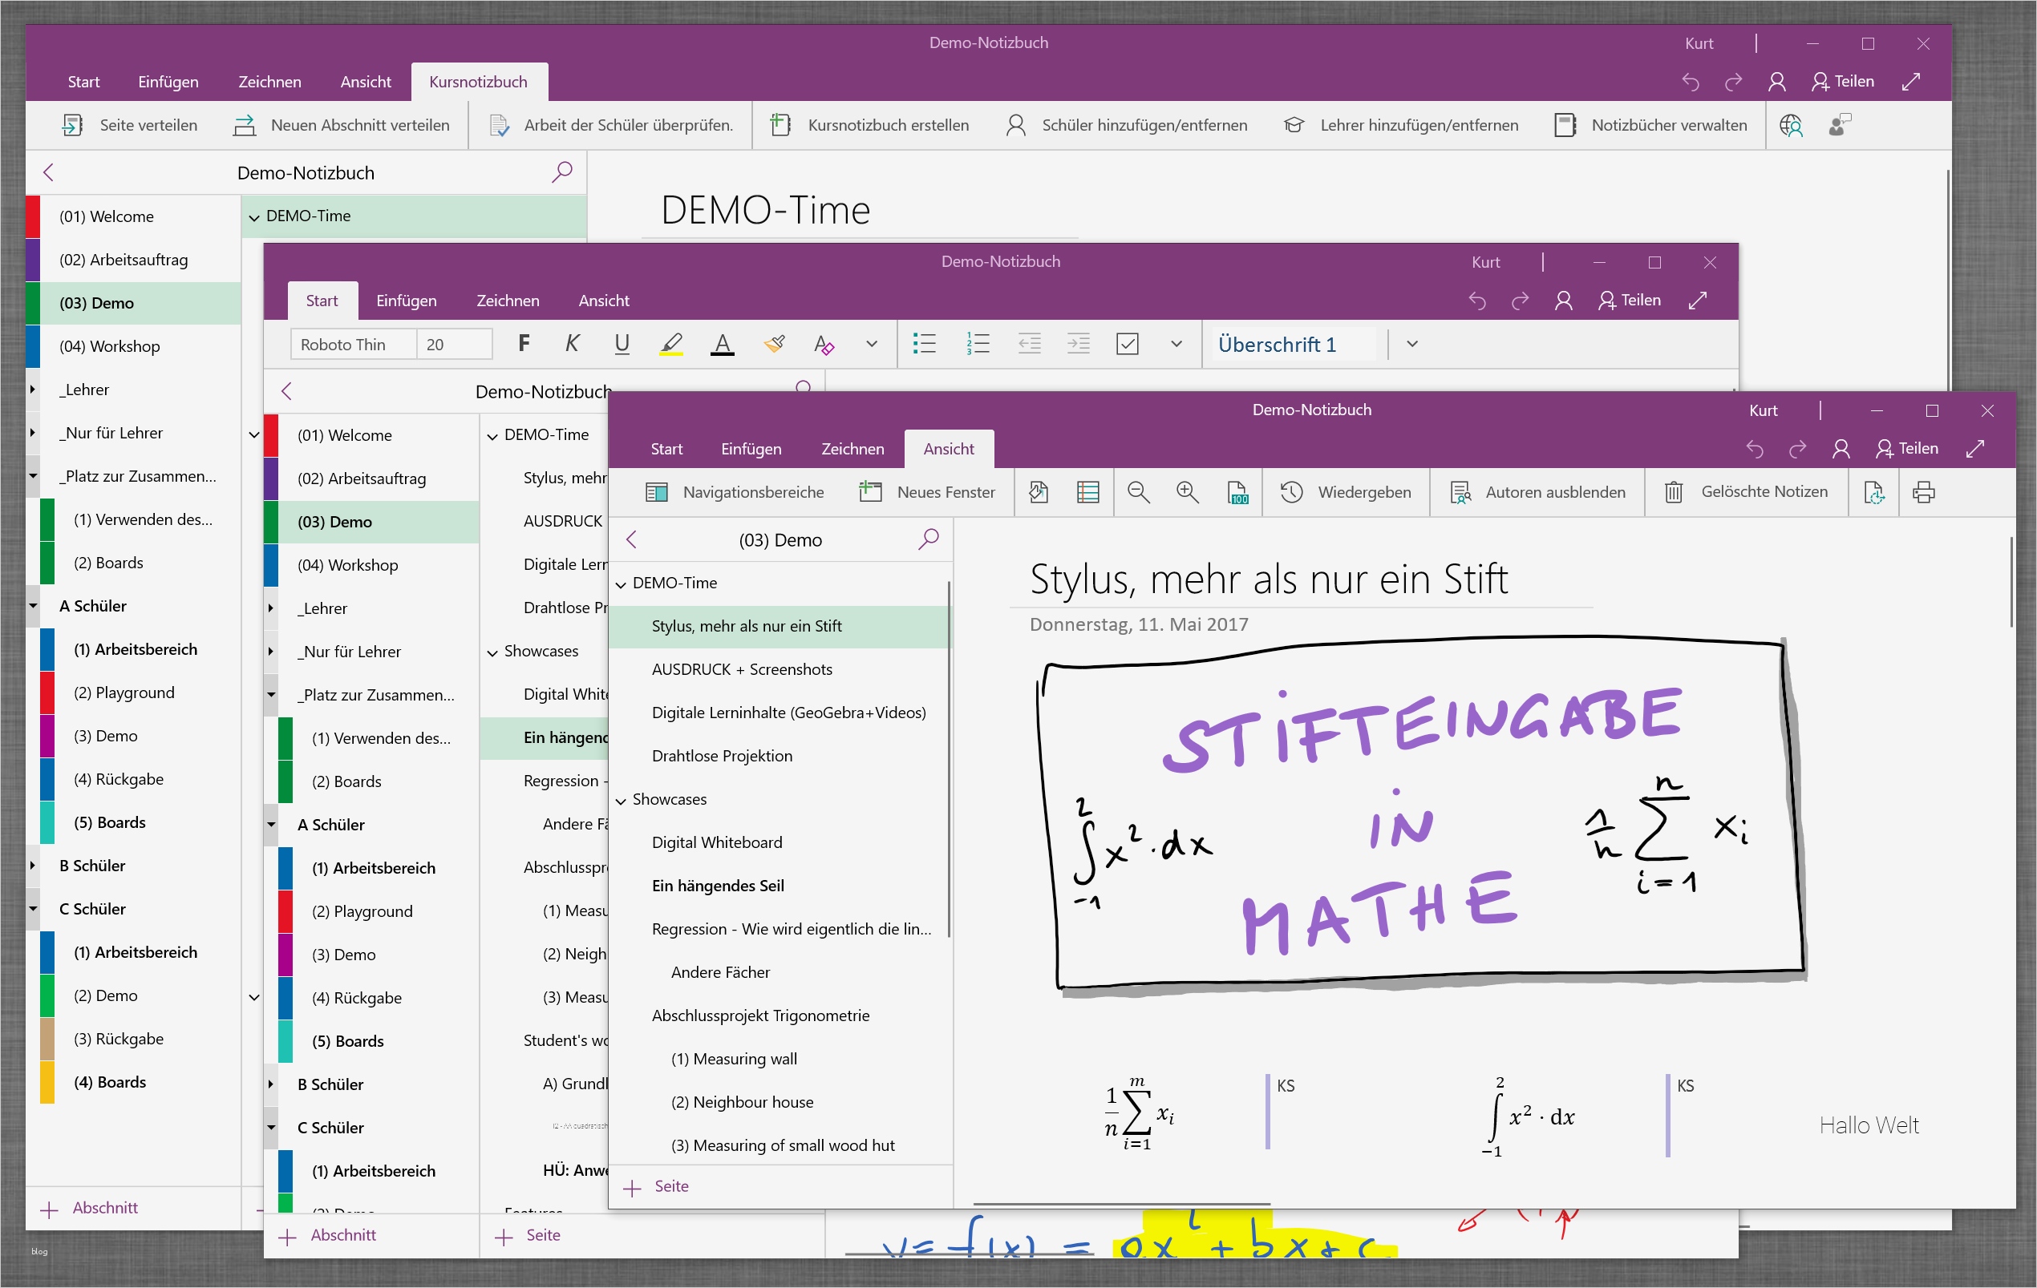
Task: Click the yellow highlighter tool icon
Action: pyautogui.click(x=670, y=344)
